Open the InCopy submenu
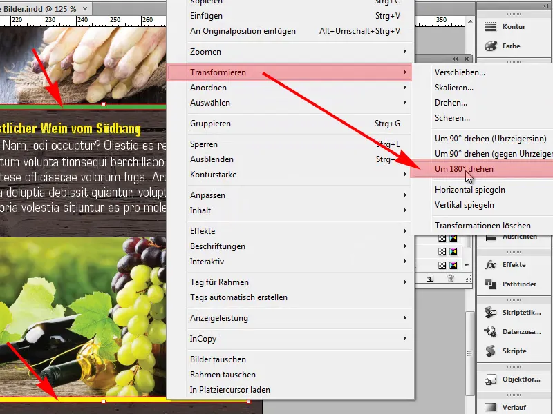 pos(290,339)
